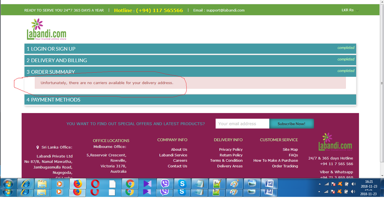
Task: Open picture viewer icon in upper taskbar row
Action: (252, 184)
